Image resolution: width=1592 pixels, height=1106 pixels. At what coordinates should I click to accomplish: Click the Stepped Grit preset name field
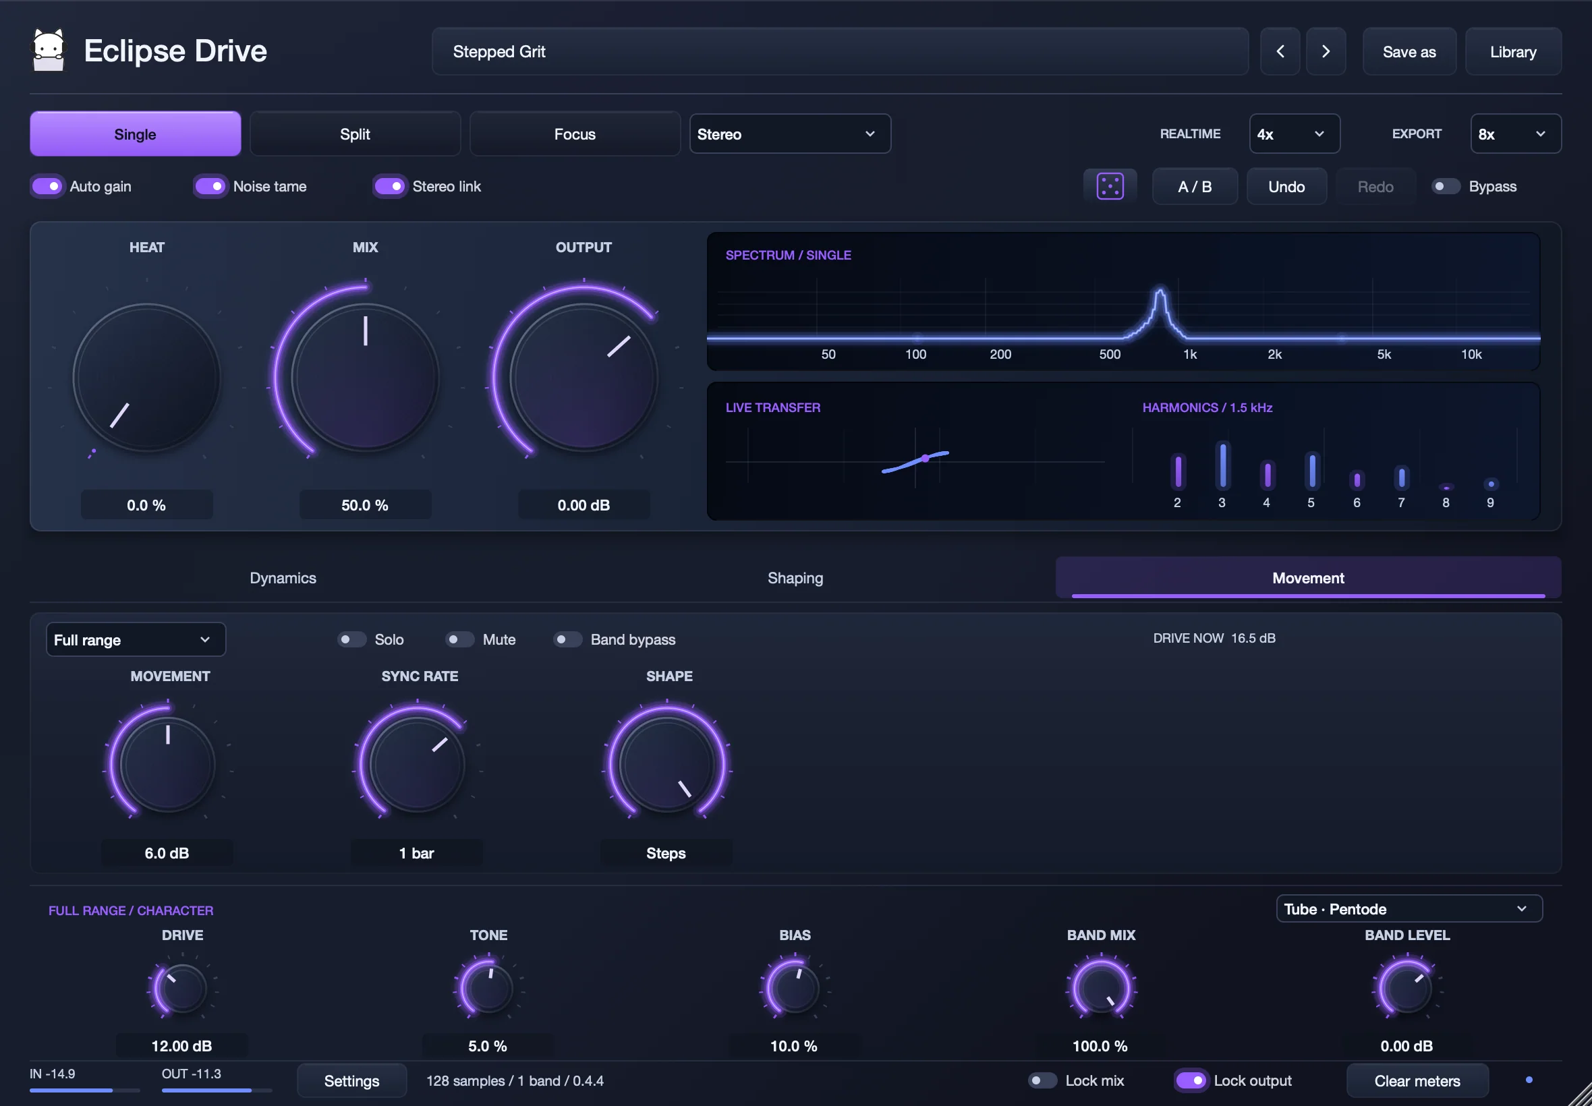click(x=840, y=51)
